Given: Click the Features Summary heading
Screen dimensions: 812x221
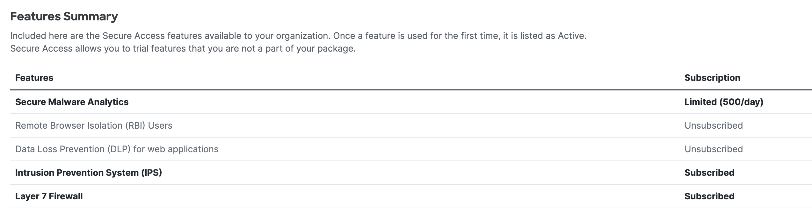Looking at the screenshot, I should tap(64, 17).
